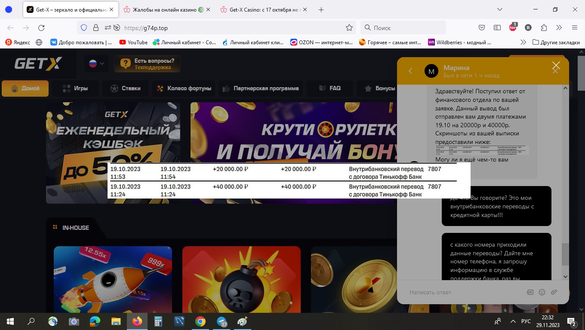Open the FAQ navigation item
This screenshot has height=330, width=585.
coord(329,89)
